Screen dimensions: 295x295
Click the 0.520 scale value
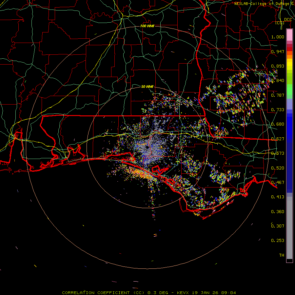click(x=278, y=168)
